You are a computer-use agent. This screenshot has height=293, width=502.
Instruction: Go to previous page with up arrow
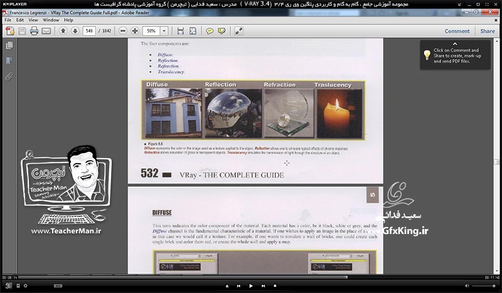[x=63, y=31]
